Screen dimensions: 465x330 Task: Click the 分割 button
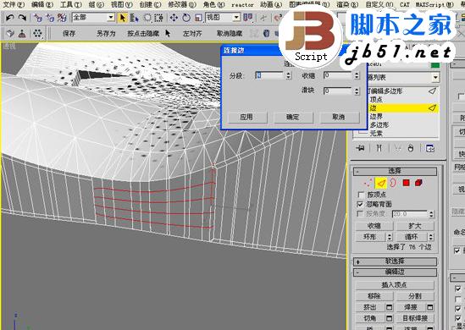coord(415,296)
